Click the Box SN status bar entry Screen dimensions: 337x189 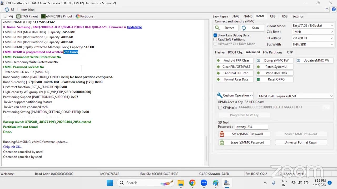point(159,174)
